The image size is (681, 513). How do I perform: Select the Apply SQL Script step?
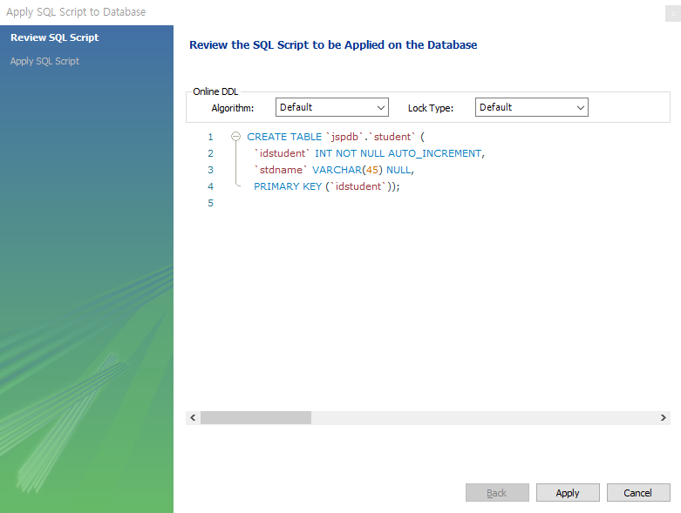click(44, 61)
